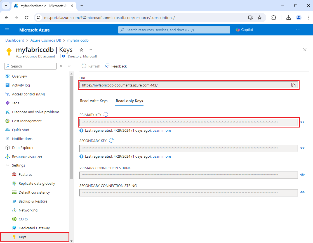Open Azure Cosmos DB from the breadcrumb
The width and height of the screenshot is (313, 243).
click(x=46, y=40)
